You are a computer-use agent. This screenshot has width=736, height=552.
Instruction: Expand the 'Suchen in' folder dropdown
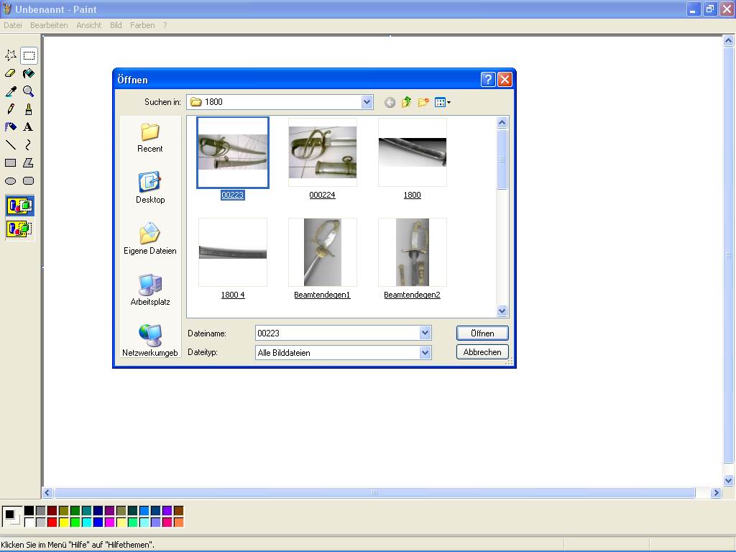pyautogui.click(x=367, y=102)
